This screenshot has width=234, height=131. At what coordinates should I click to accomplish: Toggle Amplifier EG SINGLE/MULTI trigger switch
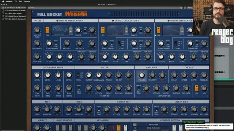139,89
